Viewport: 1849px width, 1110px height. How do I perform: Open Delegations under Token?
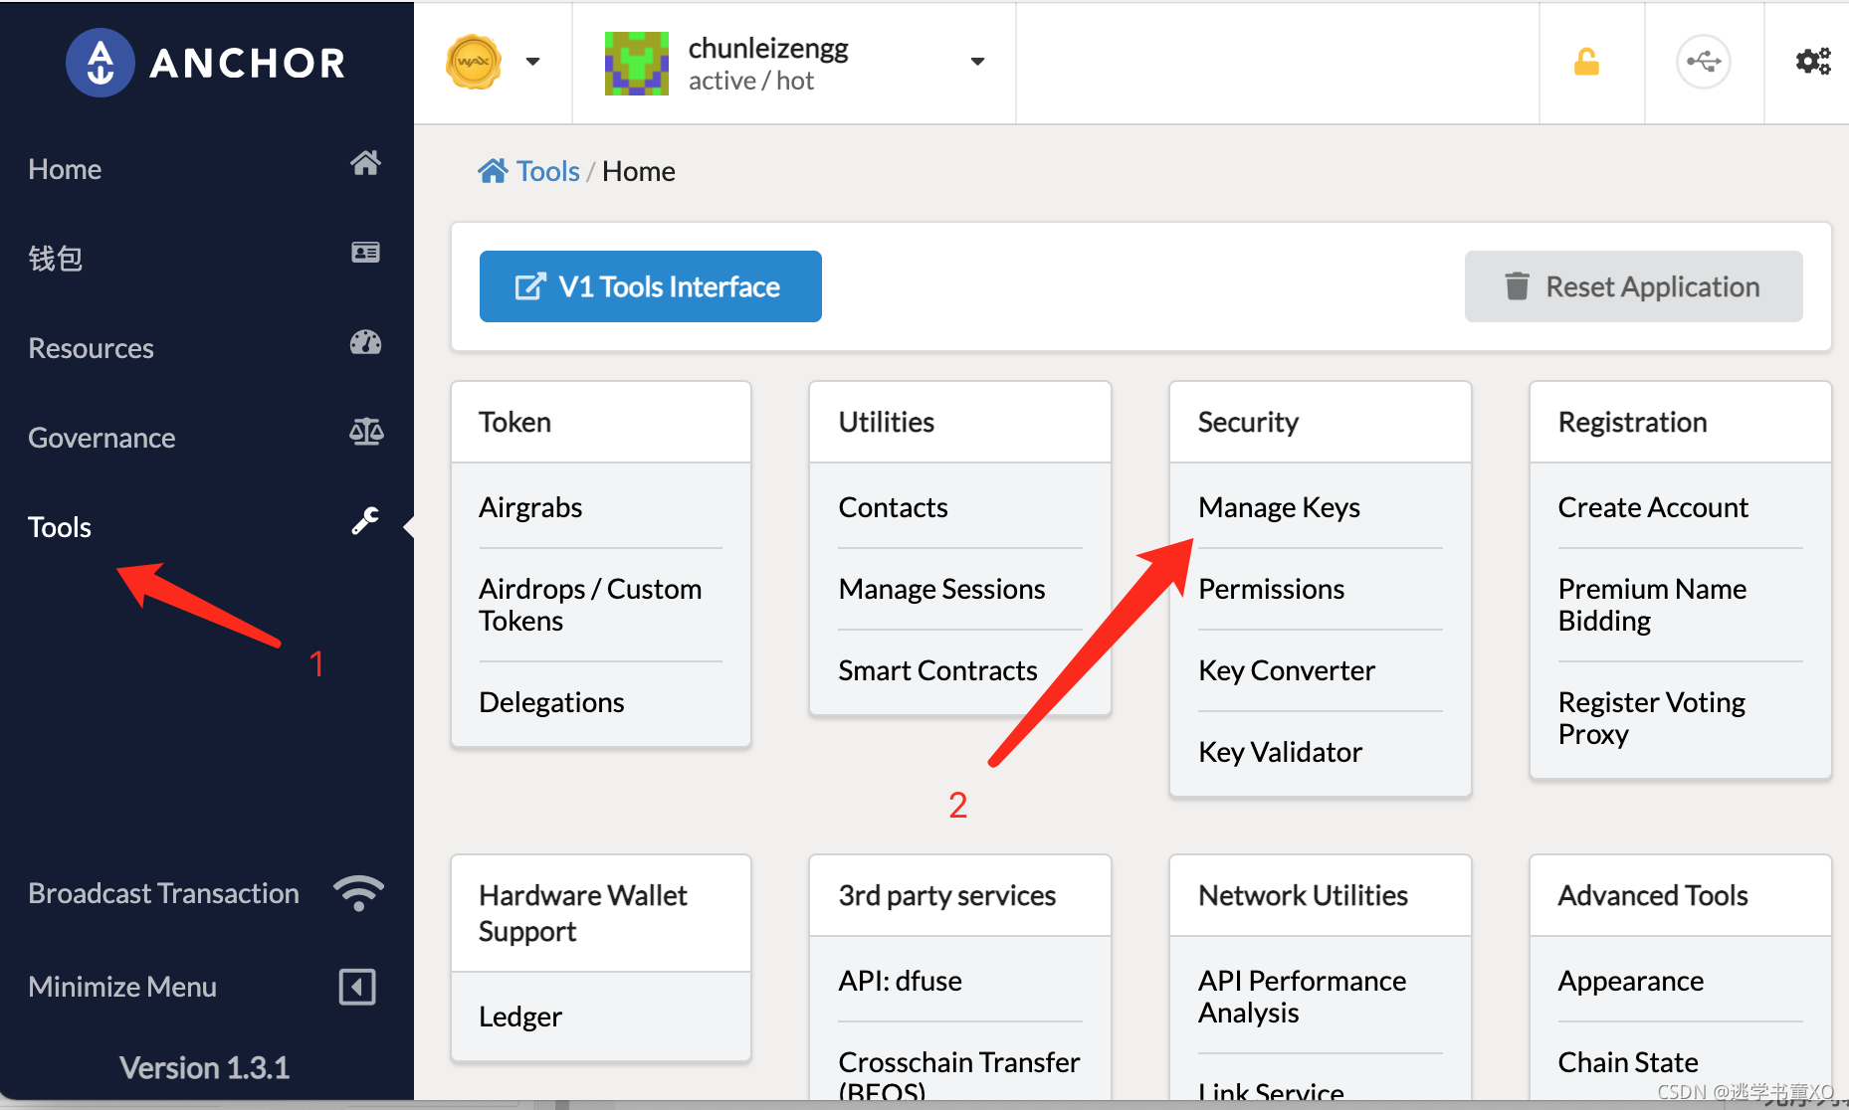click(x=551, y=702)
